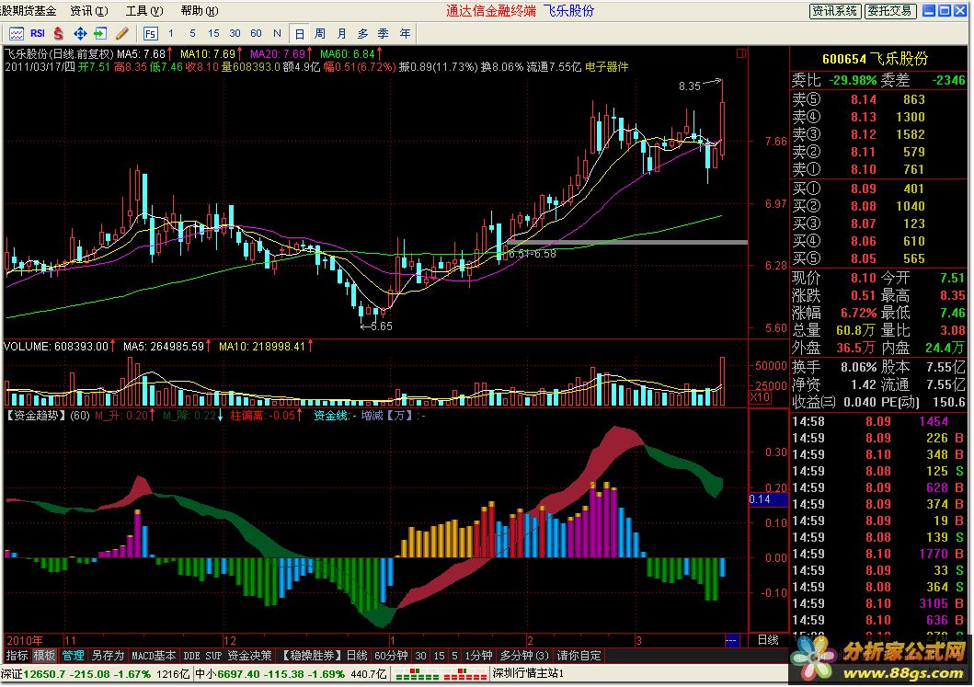Click the X10 volume scale label
Screen dimensions: 974x687
pos(761,397)
